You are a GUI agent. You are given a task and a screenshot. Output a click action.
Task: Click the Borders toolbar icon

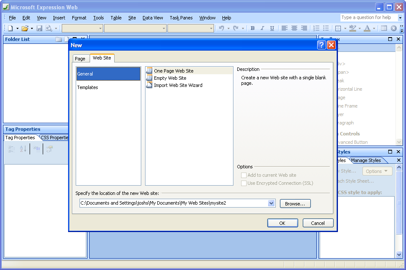[338, 28]
